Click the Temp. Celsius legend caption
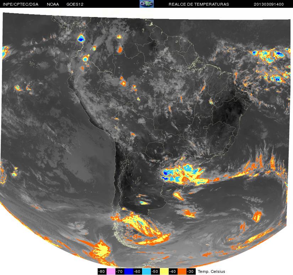Image resolution: width=293 pixels, height=275 pixels. coord(211,271)
